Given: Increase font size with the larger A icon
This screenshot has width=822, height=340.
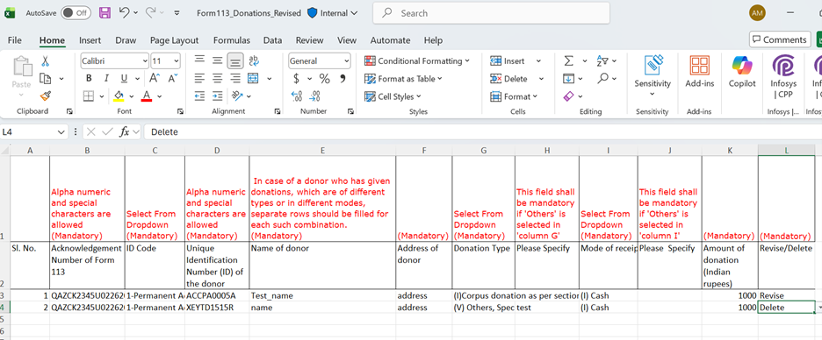Looking at the screenshot, I should click(x=155, y=79).
